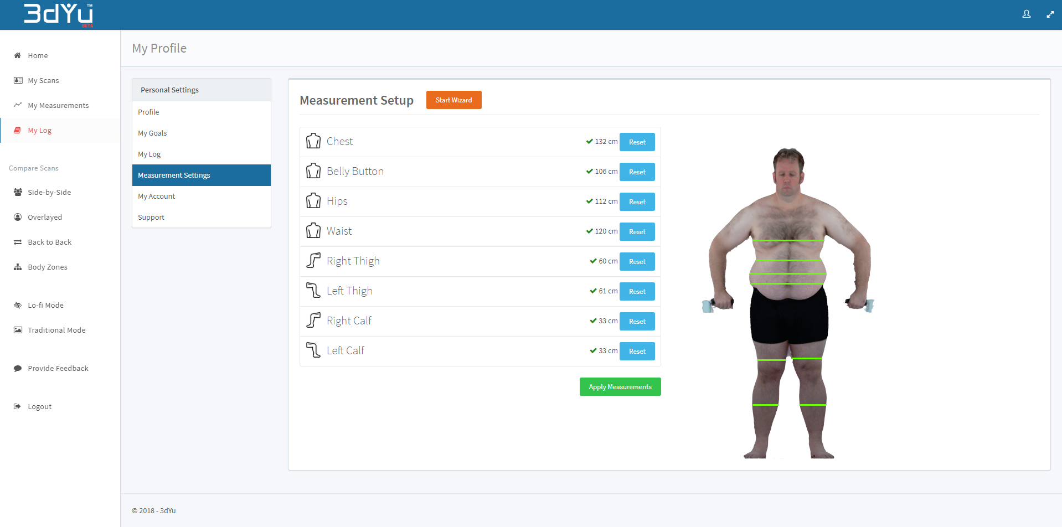Click the Home house icon in sidebar
The width and height of the screenshot is (1062, 527).
click(18, 55)
